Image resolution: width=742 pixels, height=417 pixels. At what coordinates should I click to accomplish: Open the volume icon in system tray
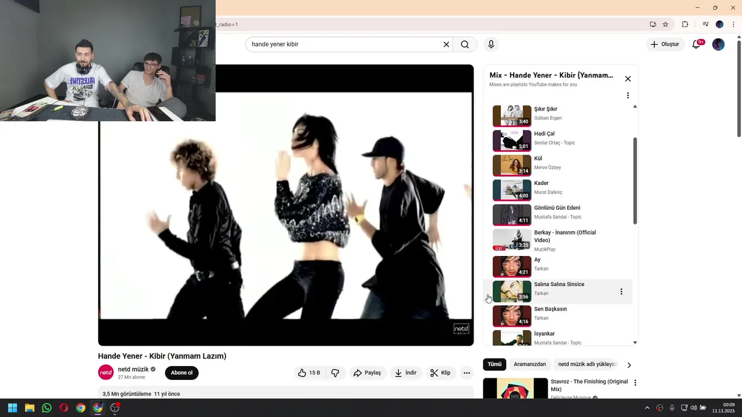693,408
